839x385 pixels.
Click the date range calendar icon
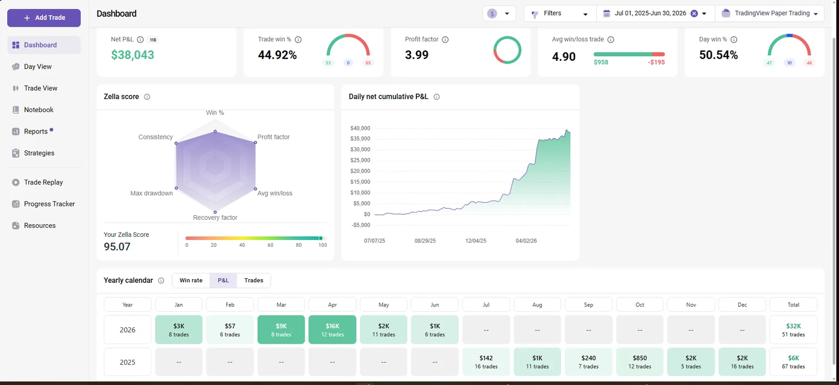(607, 14)
